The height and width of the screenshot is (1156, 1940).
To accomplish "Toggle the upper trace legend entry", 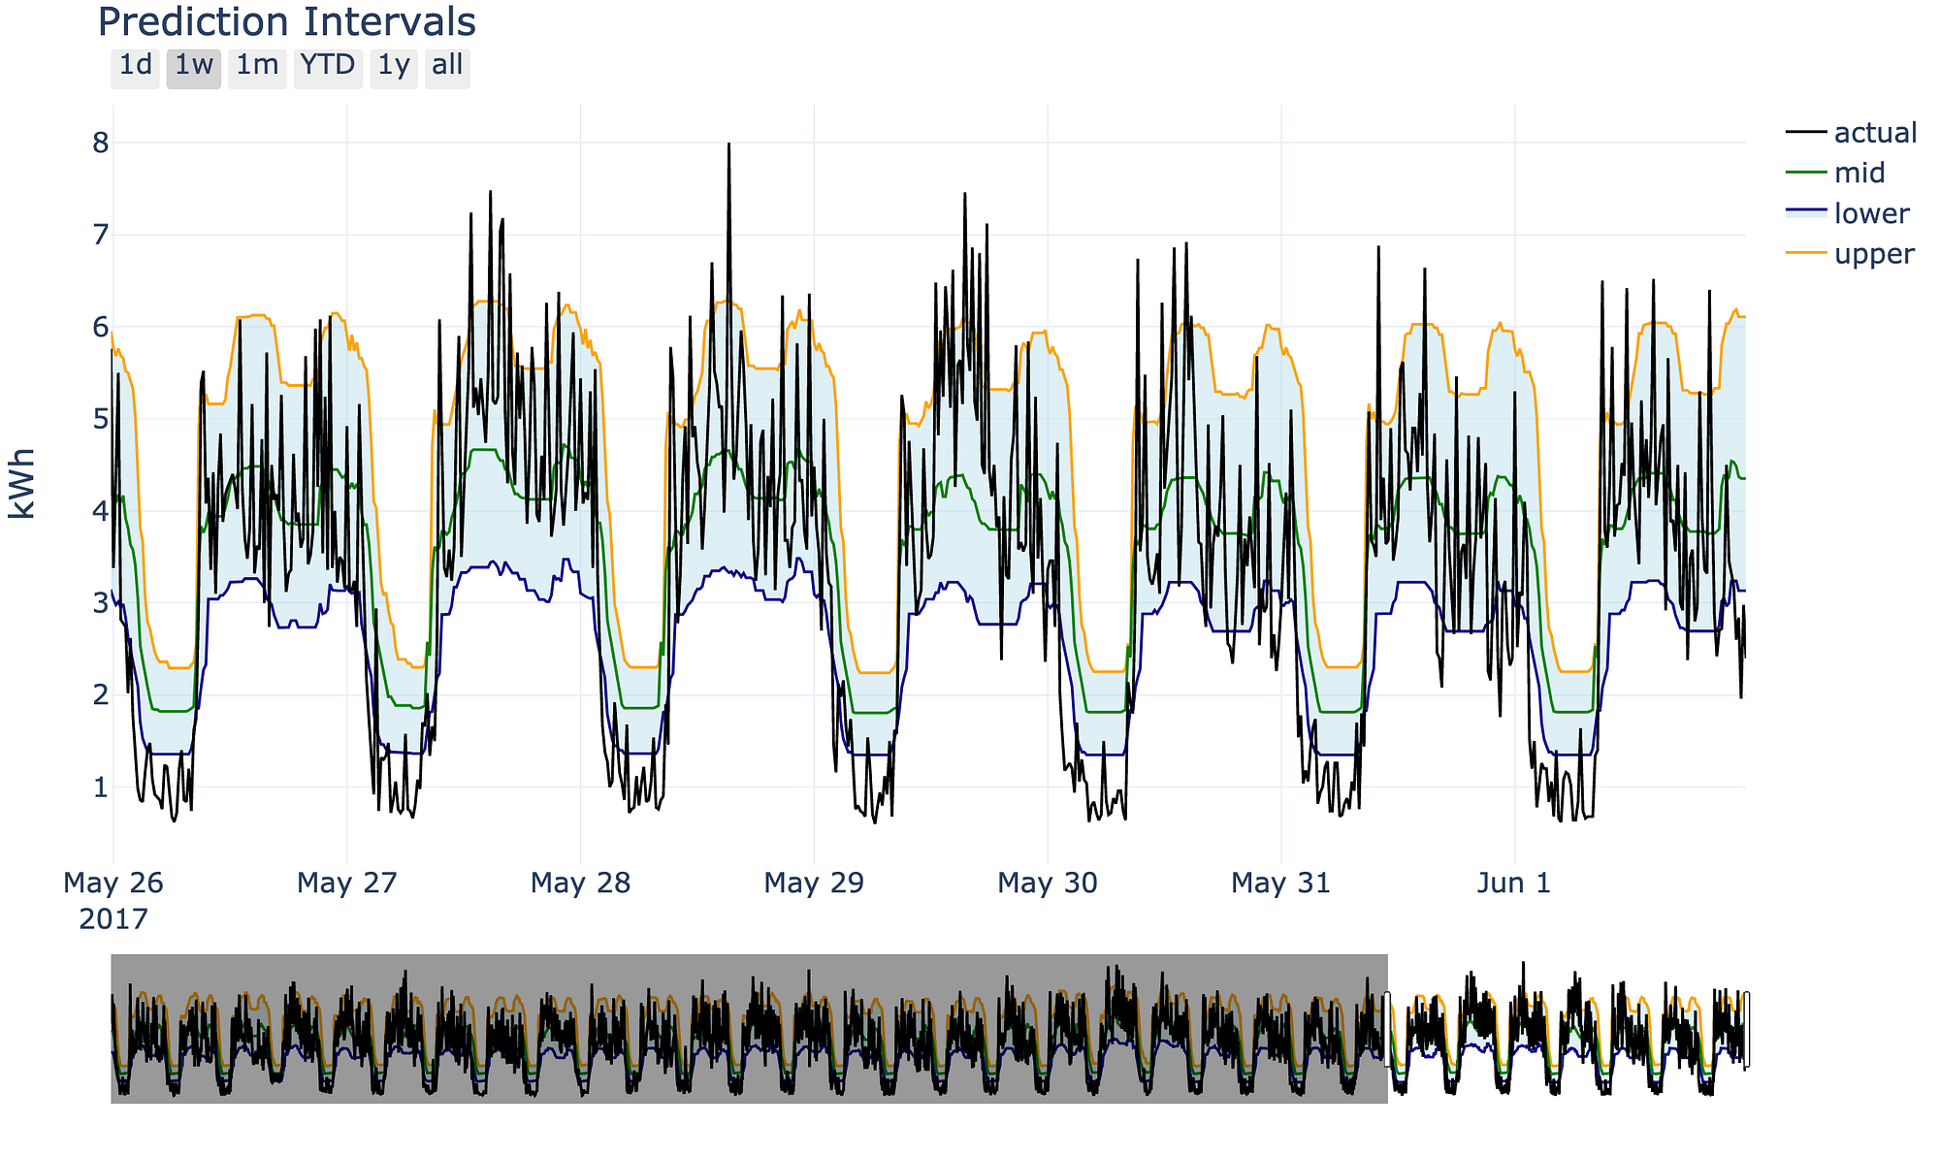I will [x=1873, y=255].
